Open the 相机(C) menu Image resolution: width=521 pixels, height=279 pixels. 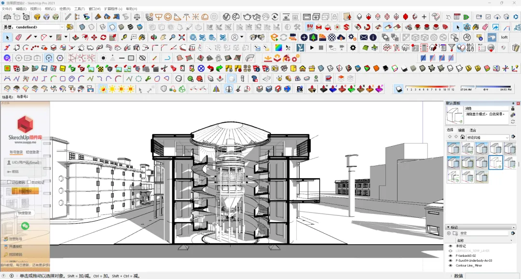click(x=50, y=9)
